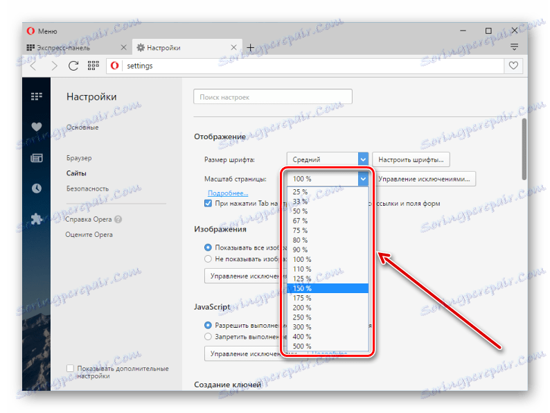This screenshot has width=550, height=413.
Task: Select the Браузер settings section
Action: tap(79, 158)
